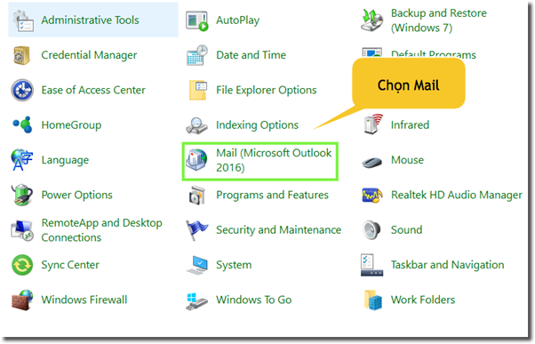Click the Windows To Go USB icon
The height and width of the screenshot is (344, 535).
[197, 300]
